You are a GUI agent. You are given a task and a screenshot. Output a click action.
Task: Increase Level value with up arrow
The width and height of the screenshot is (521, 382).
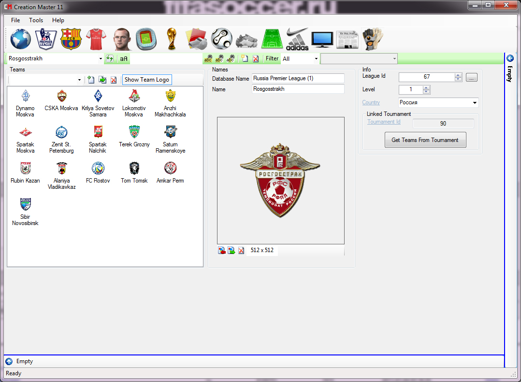426,87
